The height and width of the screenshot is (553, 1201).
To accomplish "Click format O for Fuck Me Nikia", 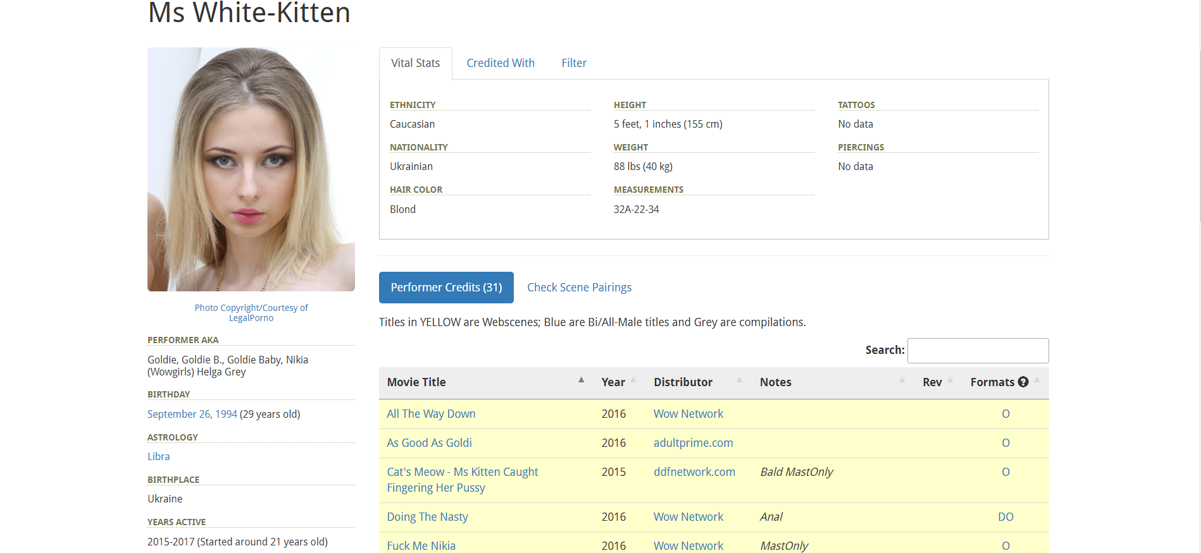I will pyautogui.click(x=1005, y=545).
